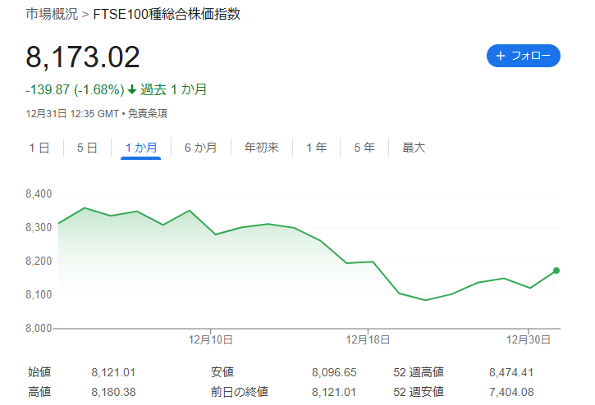Select the 1日 range tab
This screenshot has height=405, width=595.
39,148
